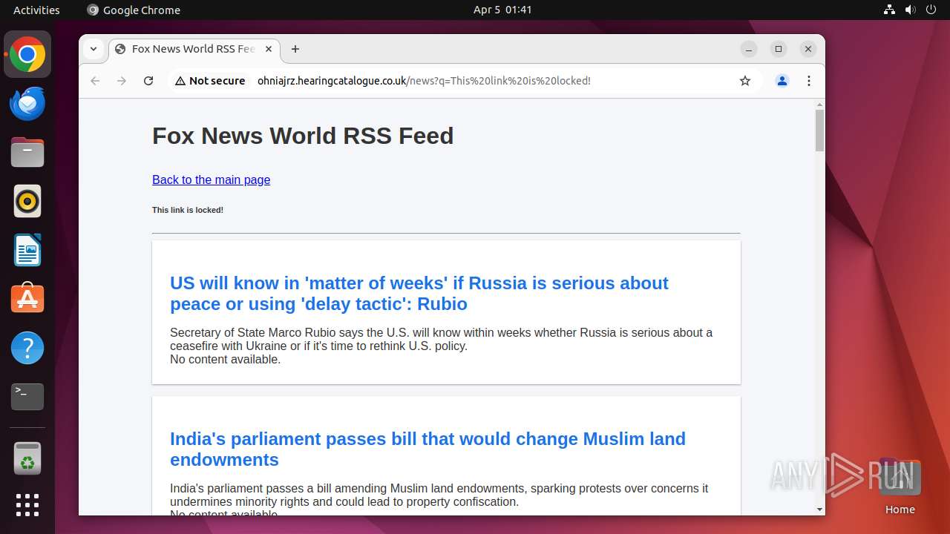Bookmark this page with star icon
This screenshot has width=950, height=534.
coord(745,81)
